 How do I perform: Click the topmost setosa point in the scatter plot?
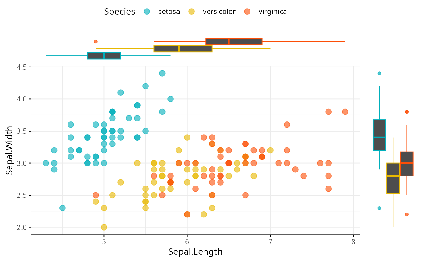pos(162,73)
